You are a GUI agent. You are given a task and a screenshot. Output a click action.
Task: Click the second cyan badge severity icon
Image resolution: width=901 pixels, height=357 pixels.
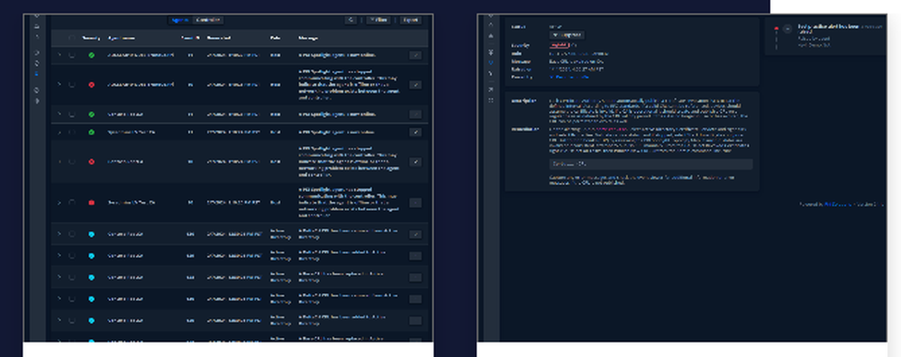[x=91, y=256]
